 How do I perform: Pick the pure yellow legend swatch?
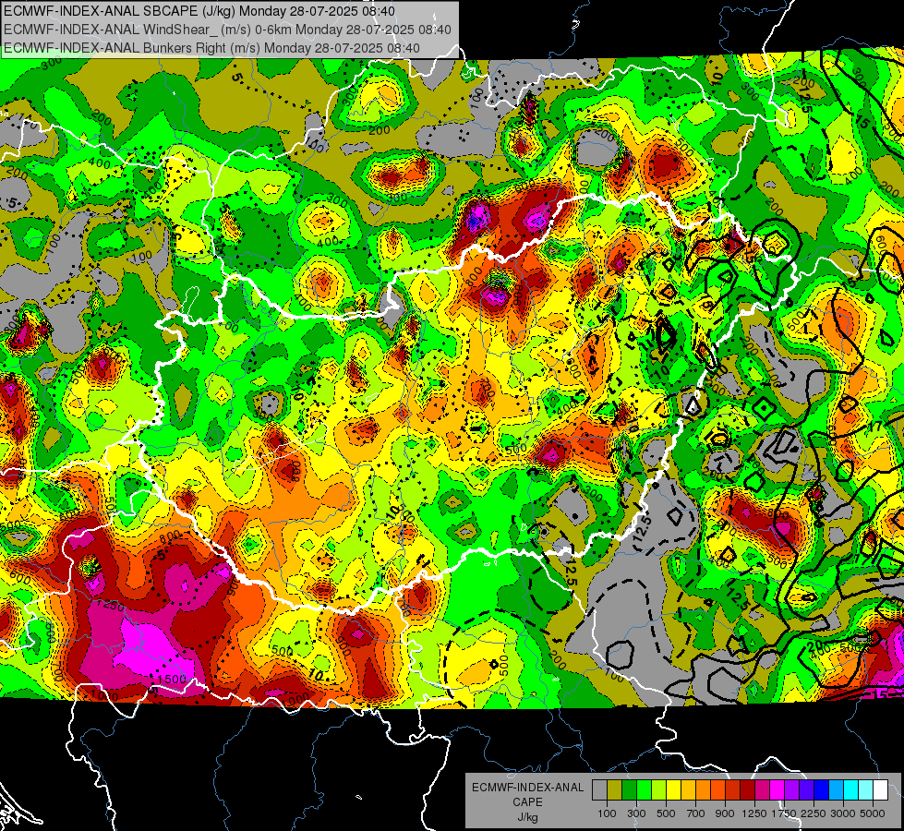pos(673,789)
